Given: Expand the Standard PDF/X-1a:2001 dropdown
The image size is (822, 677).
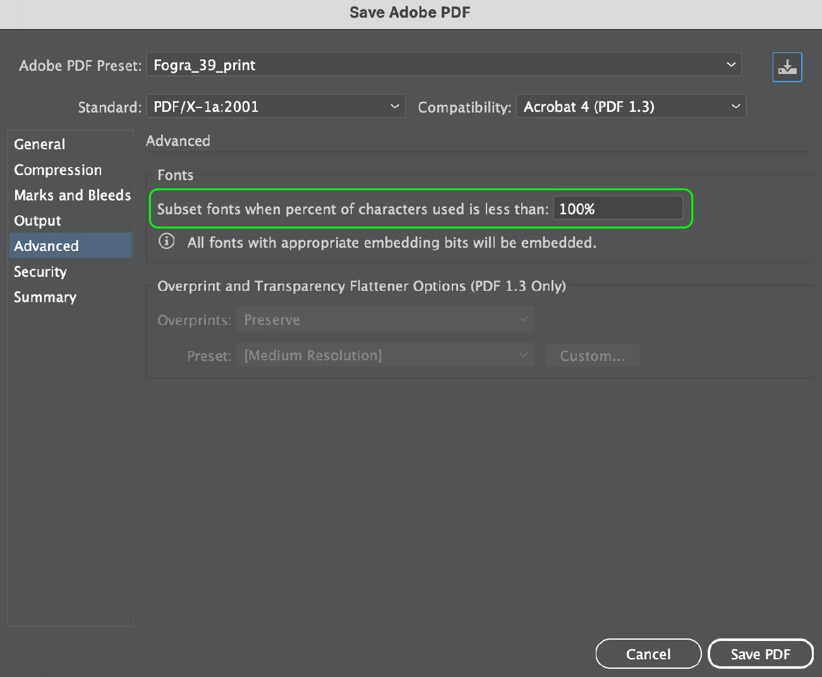Looking at the screenshot, I should (x=275, y=106).
